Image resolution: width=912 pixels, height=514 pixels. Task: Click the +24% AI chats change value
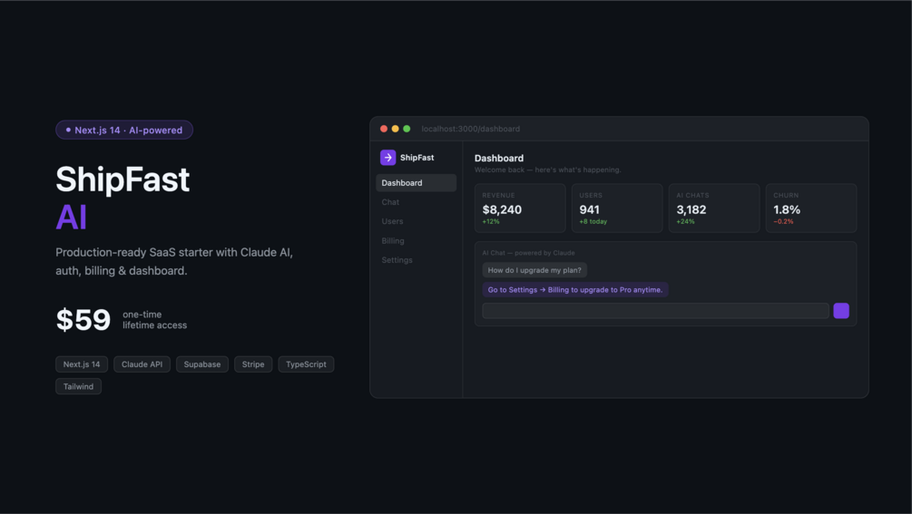(685, 221)
